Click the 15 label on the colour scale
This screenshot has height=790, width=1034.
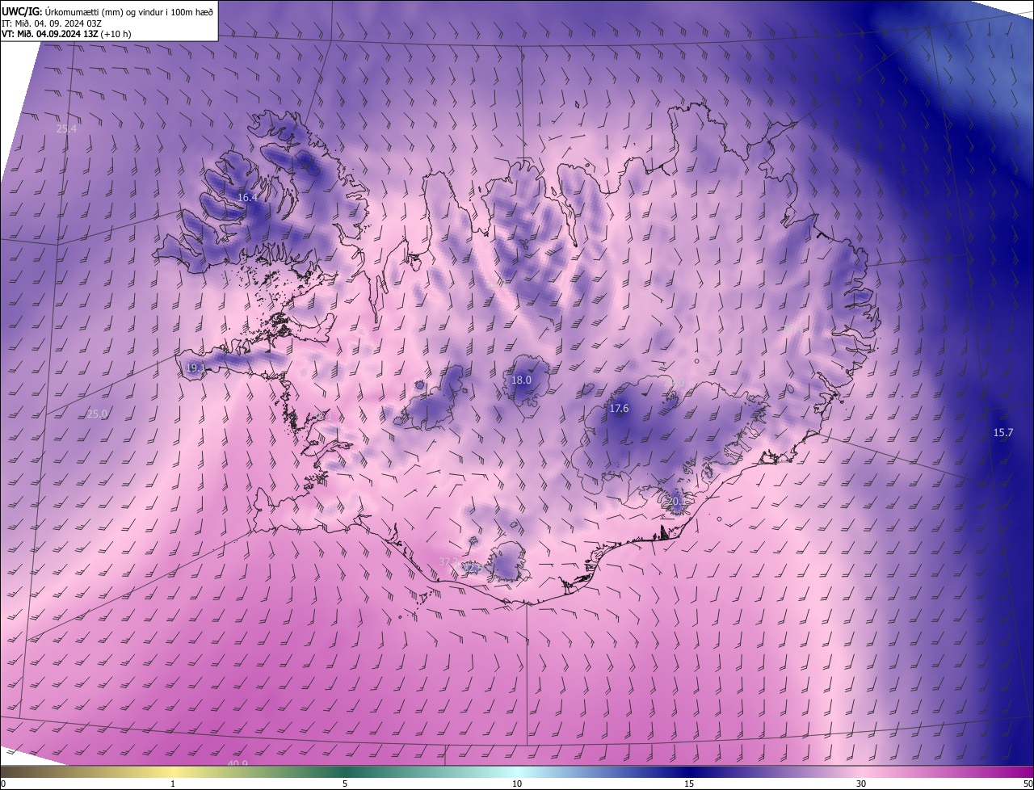[689, 784]
